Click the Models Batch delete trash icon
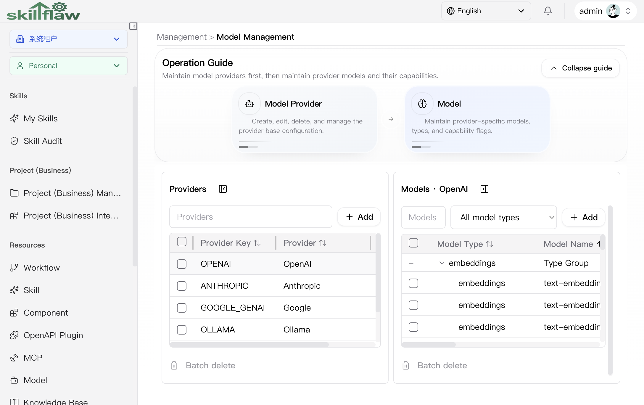 pos(406,365)
